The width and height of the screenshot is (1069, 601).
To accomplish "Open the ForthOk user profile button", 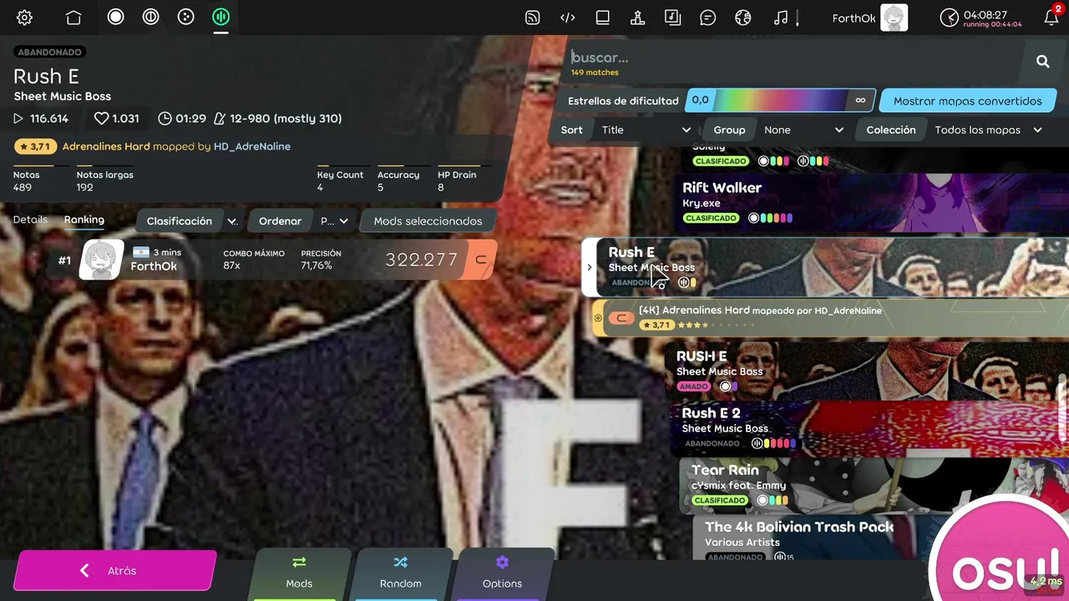I will 869,18.
